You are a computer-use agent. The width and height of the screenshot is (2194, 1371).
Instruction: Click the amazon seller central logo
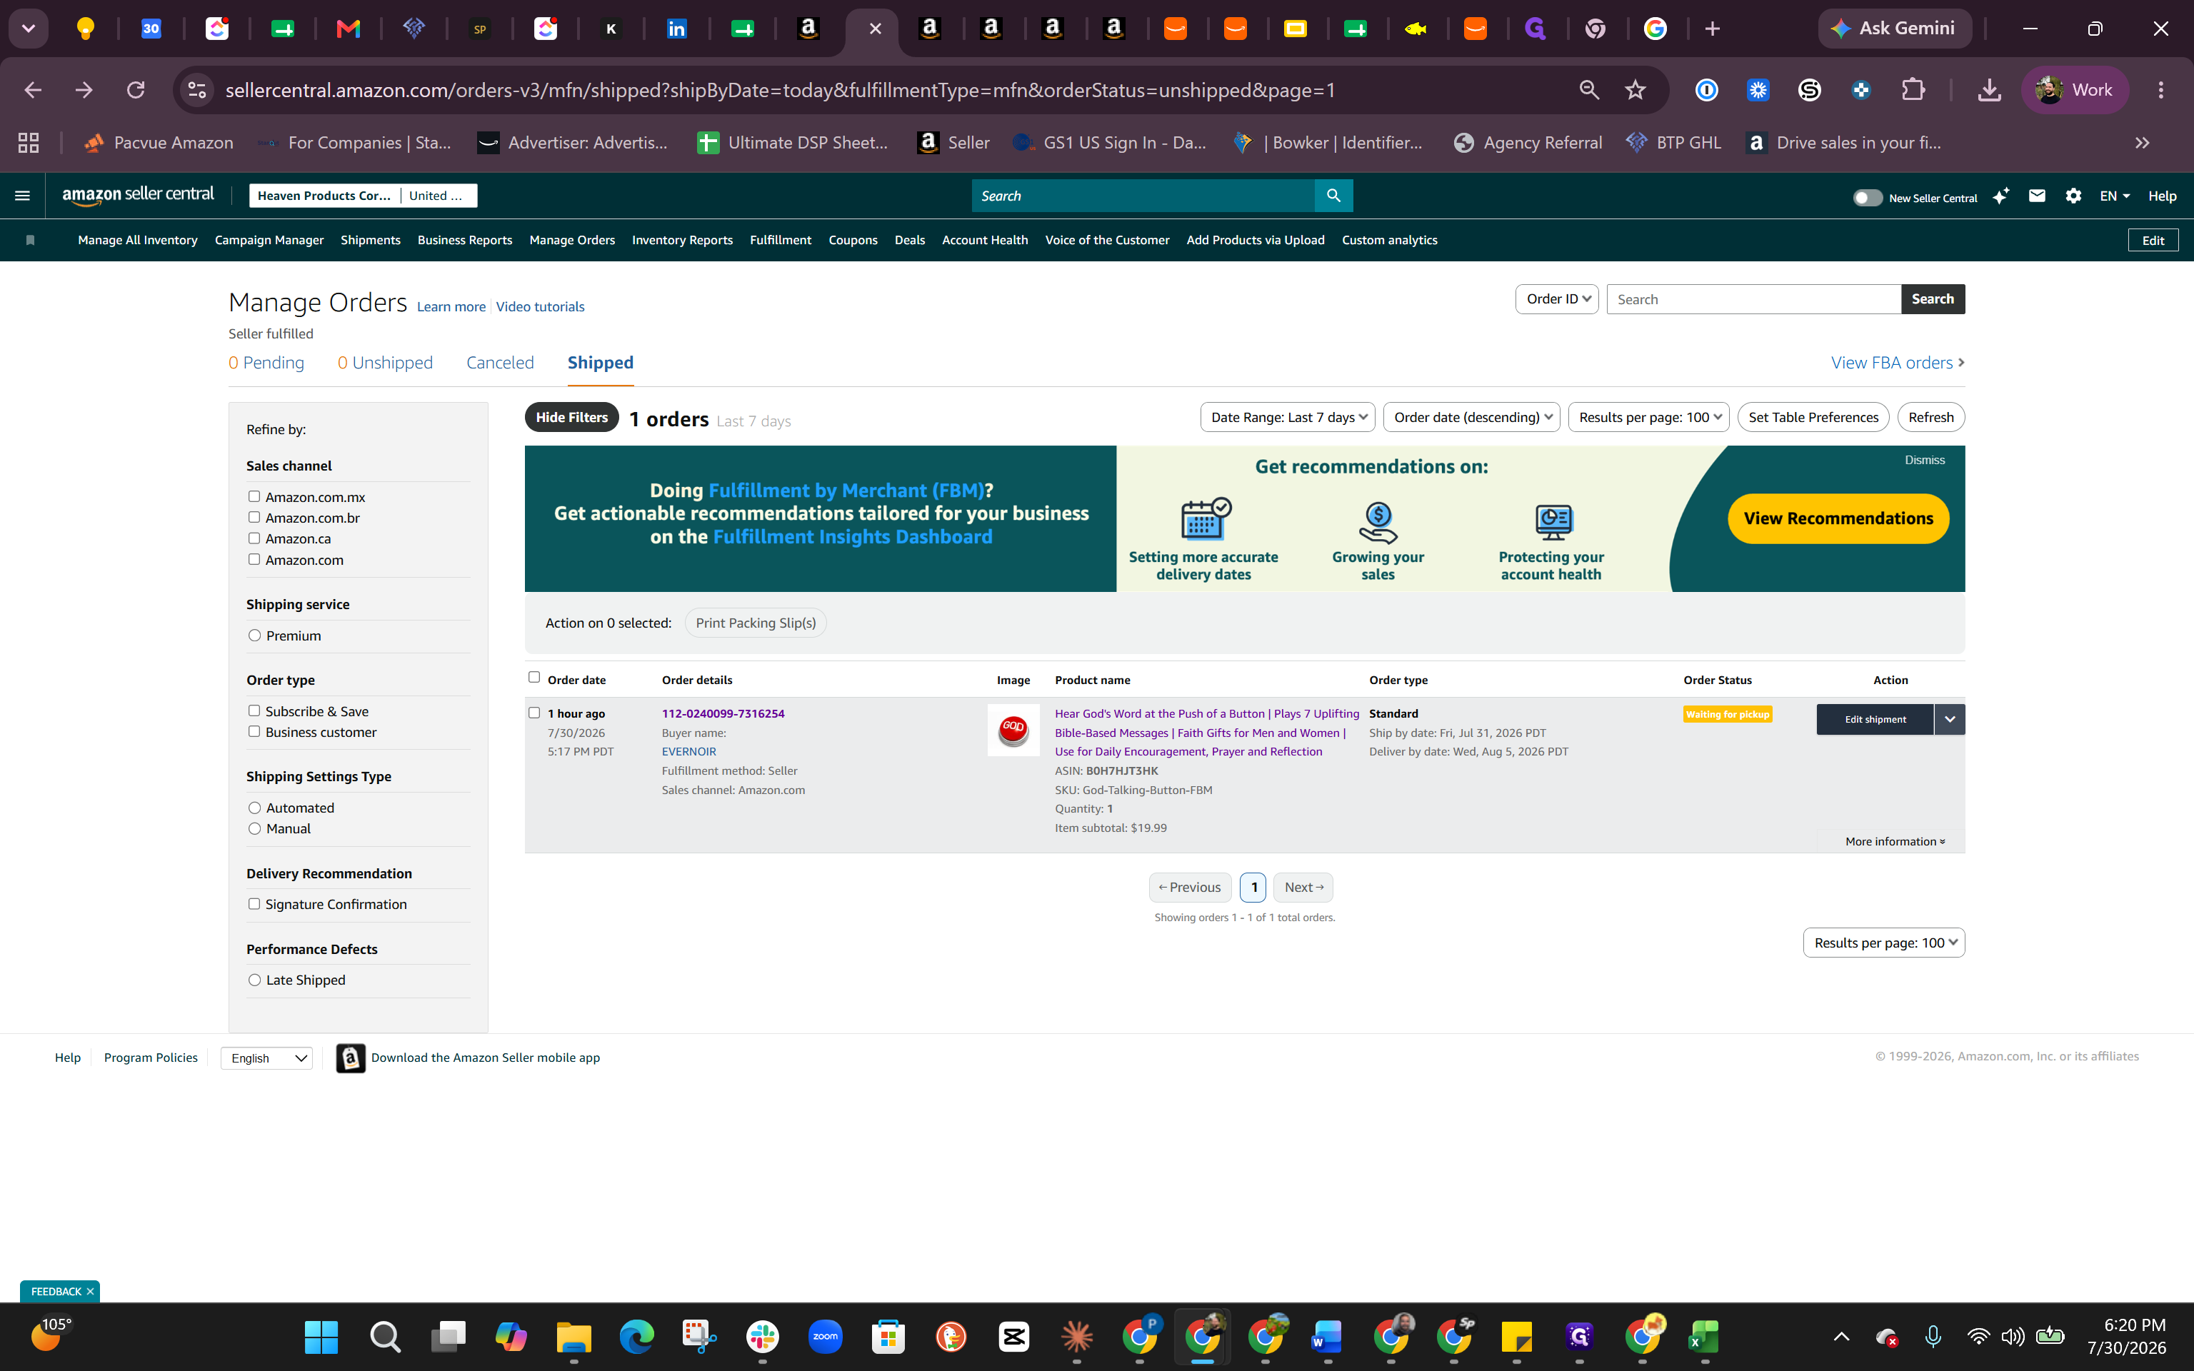pyautogui.click(x=138, y=195)
